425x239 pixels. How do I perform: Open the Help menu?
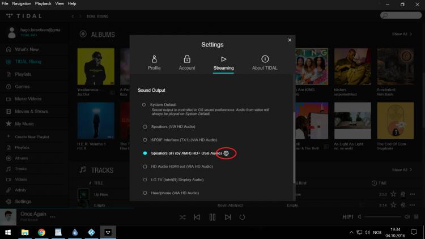[x=72, y=3]
